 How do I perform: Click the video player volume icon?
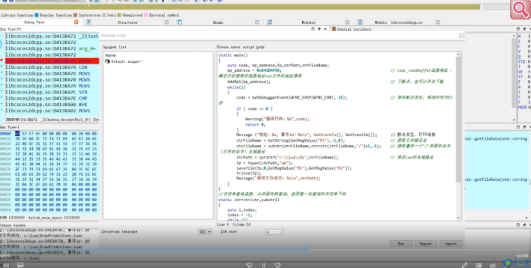point(6,265)
